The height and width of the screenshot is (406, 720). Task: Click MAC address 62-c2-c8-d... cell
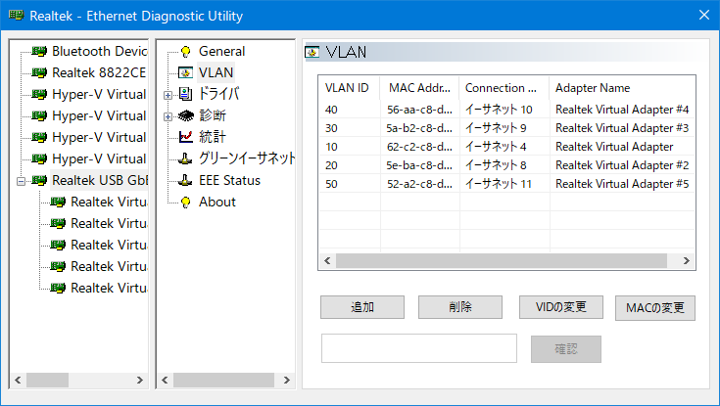point(419,147)
